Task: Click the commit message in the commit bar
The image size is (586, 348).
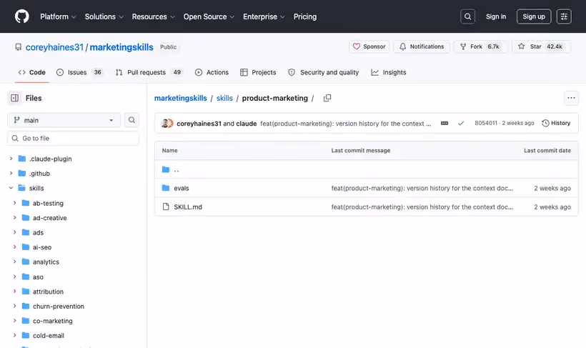Action: point(346,124)
